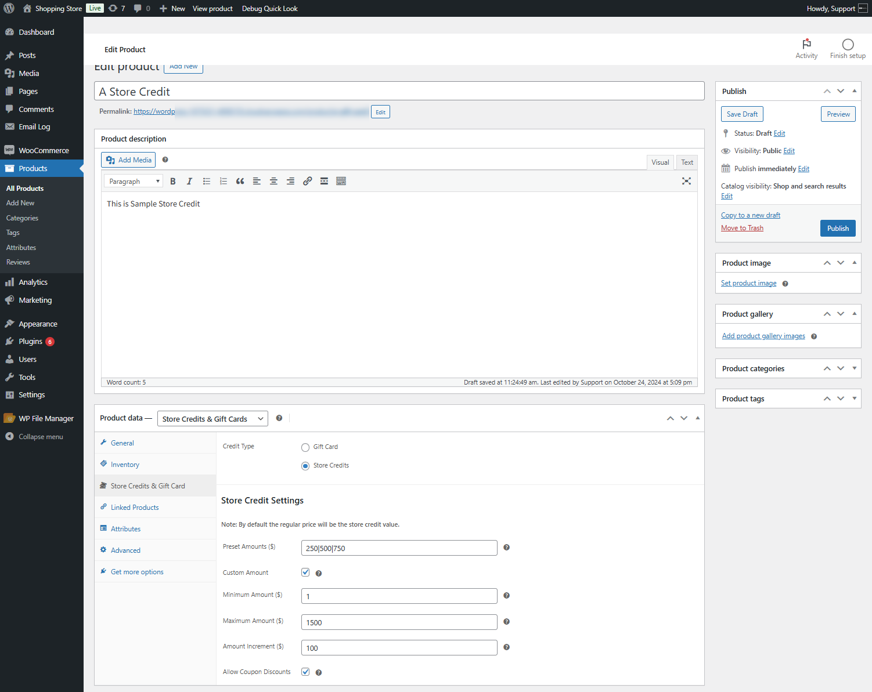Open the Advanced product data tab
The image size is (872, 692).
[x=155, y=550]
